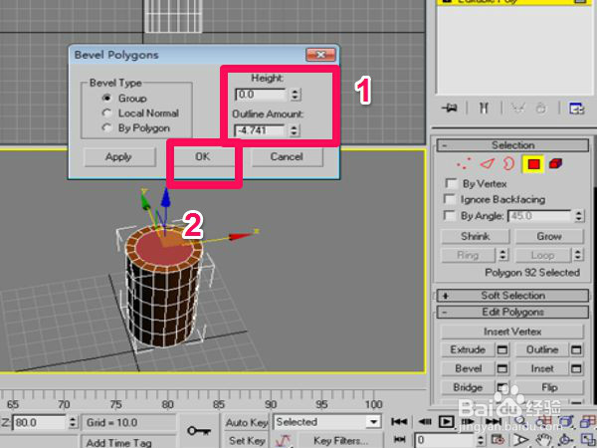597x448 pixels.
Task: Expand the Soft Selection rollout
Action: pyautogui.click(x=512, y=296)
